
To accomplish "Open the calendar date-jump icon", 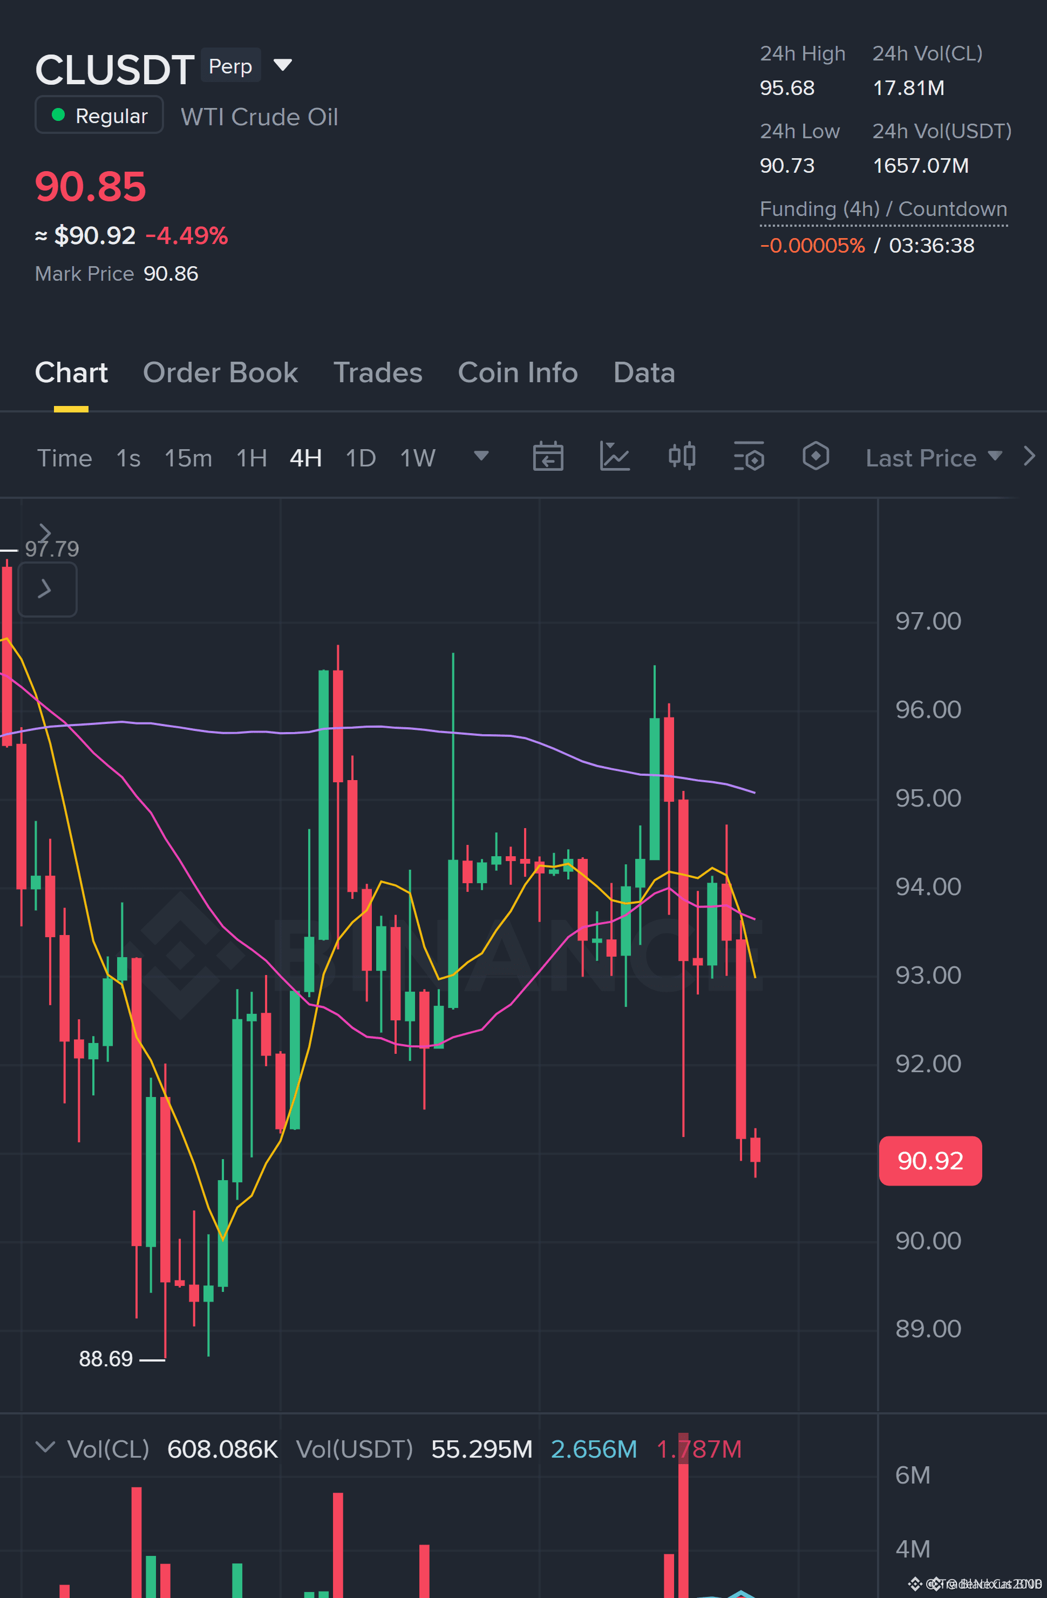I will [548, 457].
